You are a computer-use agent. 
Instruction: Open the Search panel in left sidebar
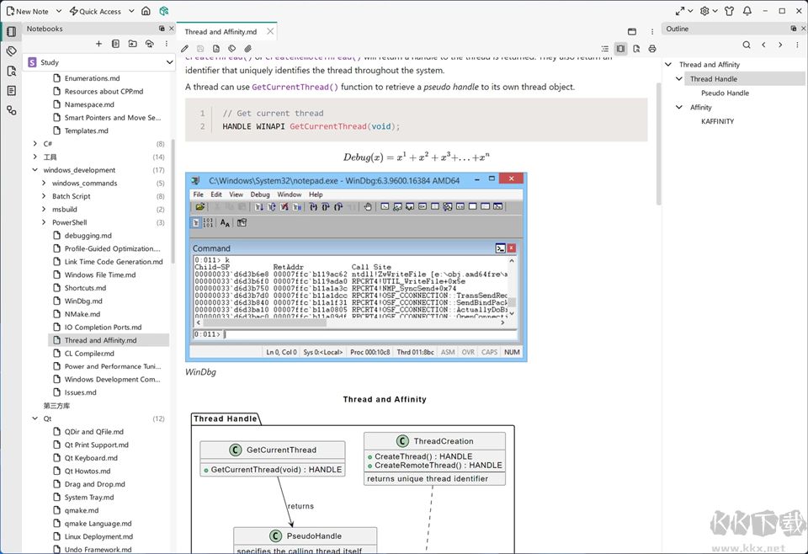(x=11, y=71)
